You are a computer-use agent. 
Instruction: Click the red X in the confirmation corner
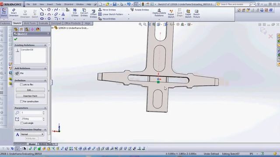coord(270,37)
